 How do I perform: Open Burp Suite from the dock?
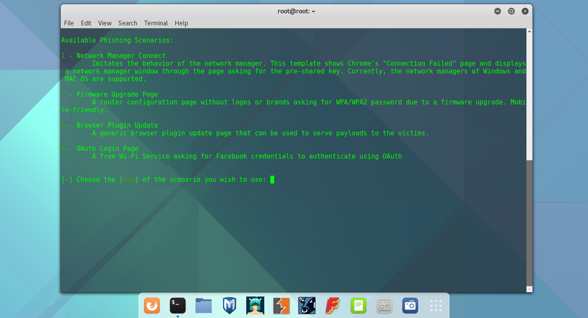pyautogui.click(x=281, y=306)
